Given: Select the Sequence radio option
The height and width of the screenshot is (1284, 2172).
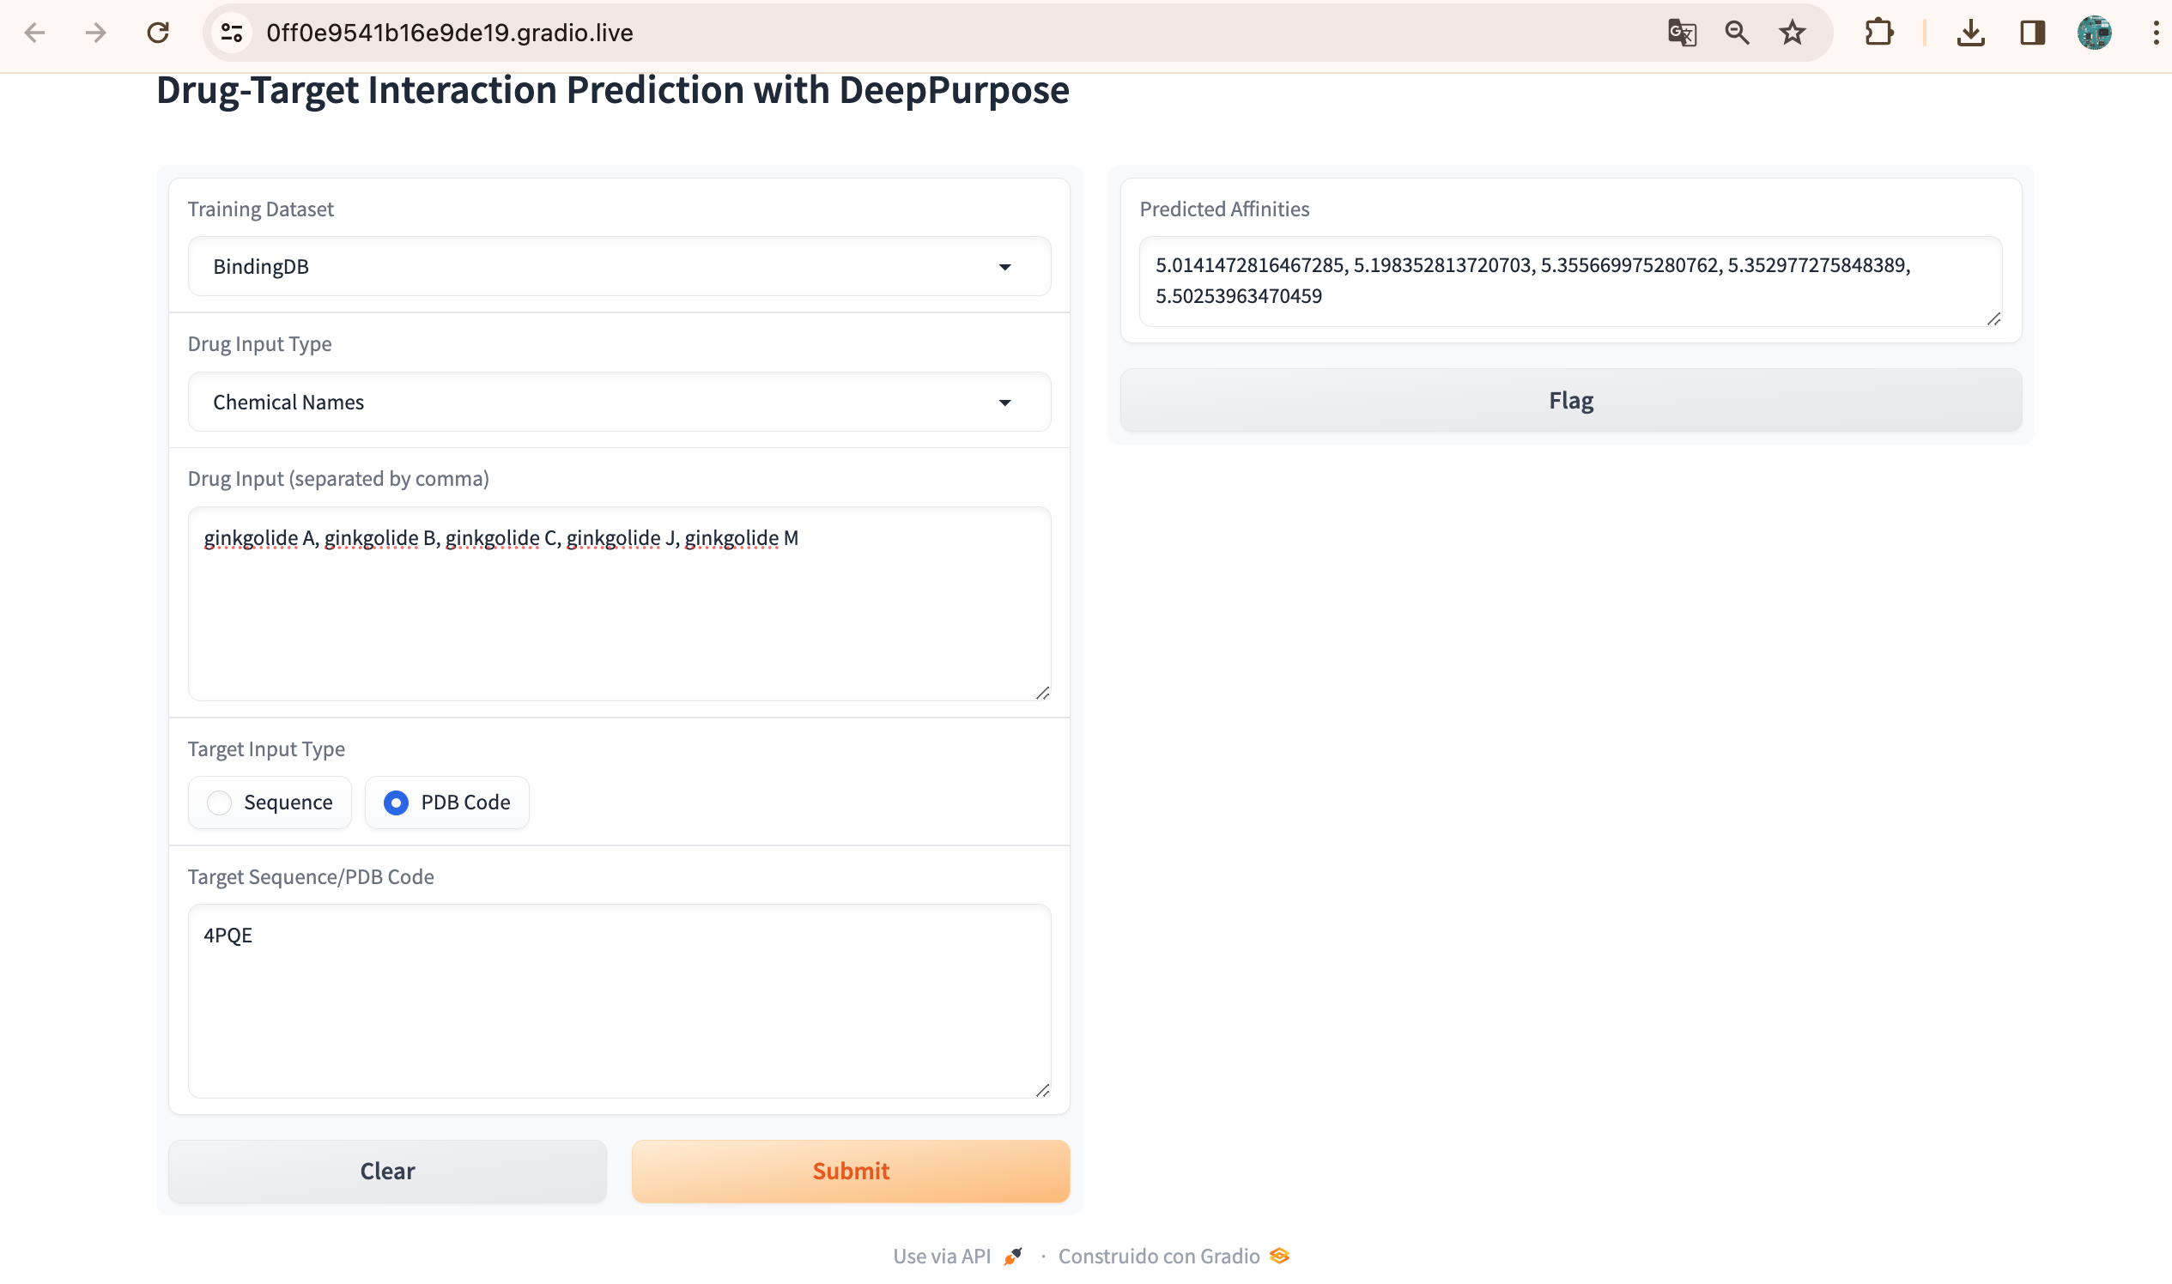Looking at the screenshot, I should (x=220, y=802).
